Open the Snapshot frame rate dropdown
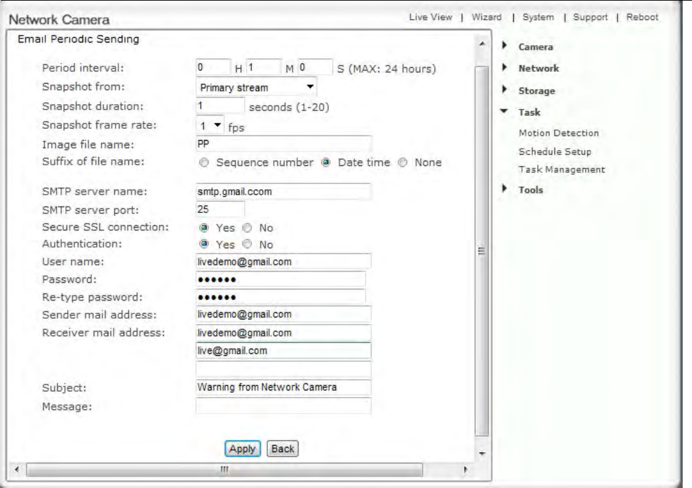Image resolution: width=692 pixels, height=488 pixels. (209, 125)
